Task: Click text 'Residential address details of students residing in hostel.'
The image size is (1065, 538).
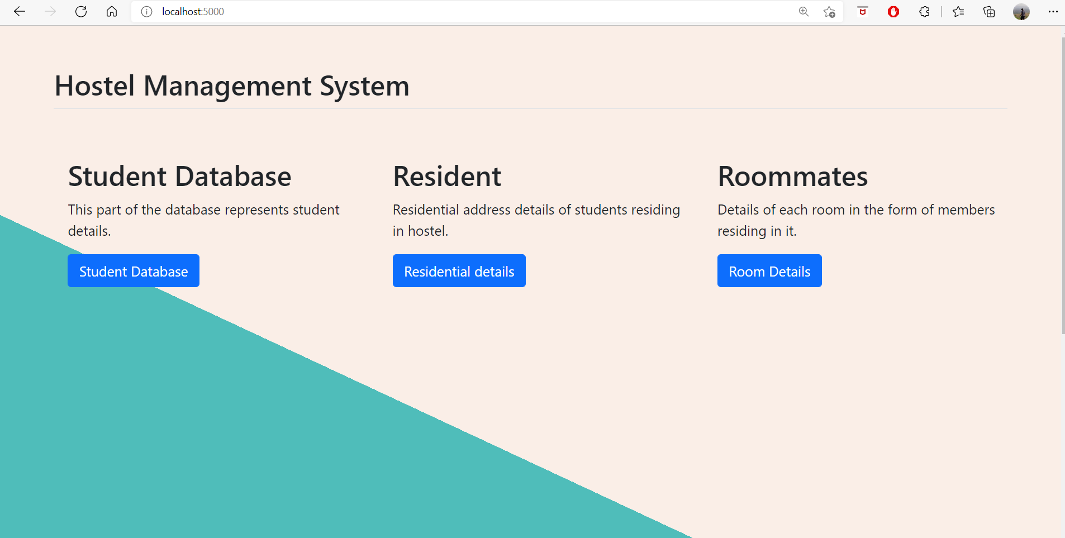Action: pos(536,220)
